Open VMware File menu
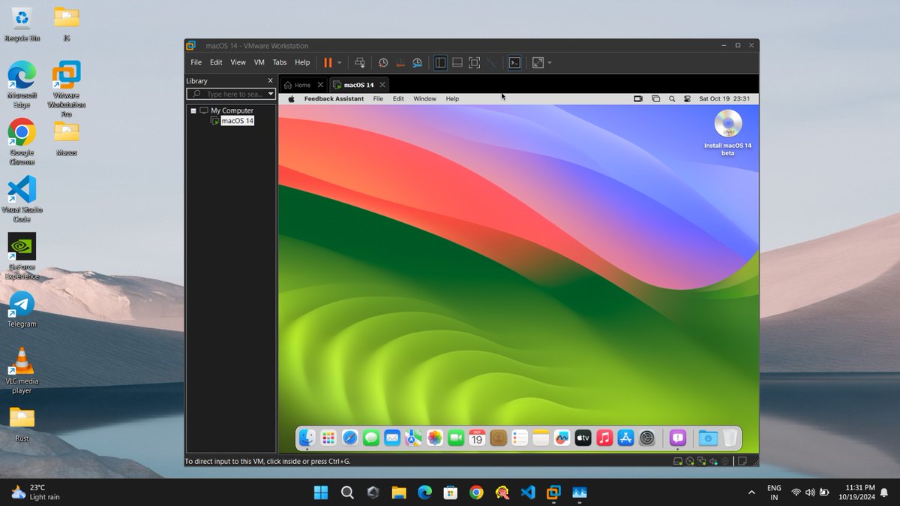 pyautogui.click(x=196, y=63)
